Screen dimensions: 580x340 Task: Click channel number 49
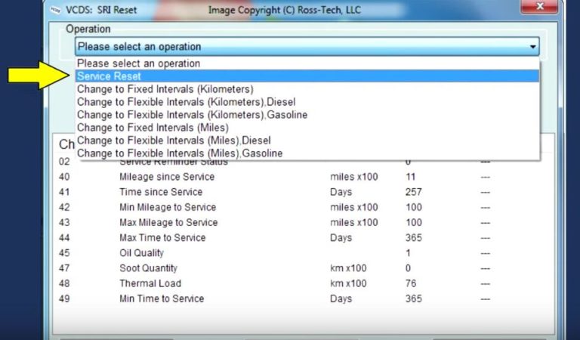64,298
